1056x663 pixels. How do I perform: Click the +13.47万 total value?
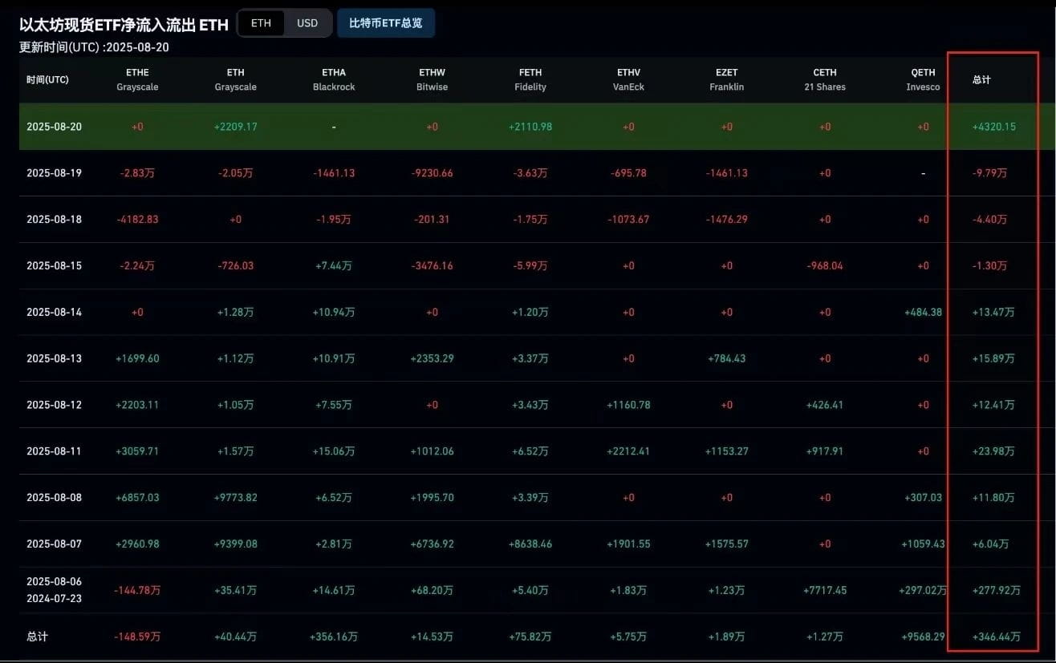click(993, 312)
